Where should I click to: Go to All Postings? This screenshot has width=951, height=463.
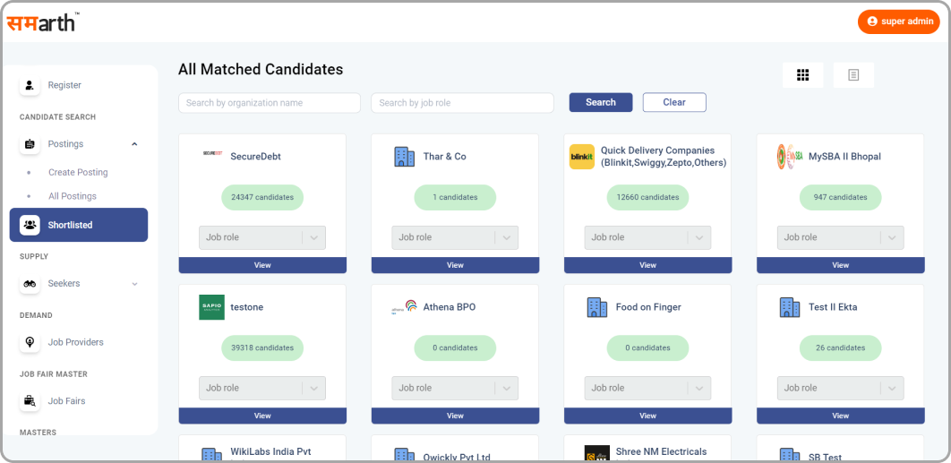point(73,196)
